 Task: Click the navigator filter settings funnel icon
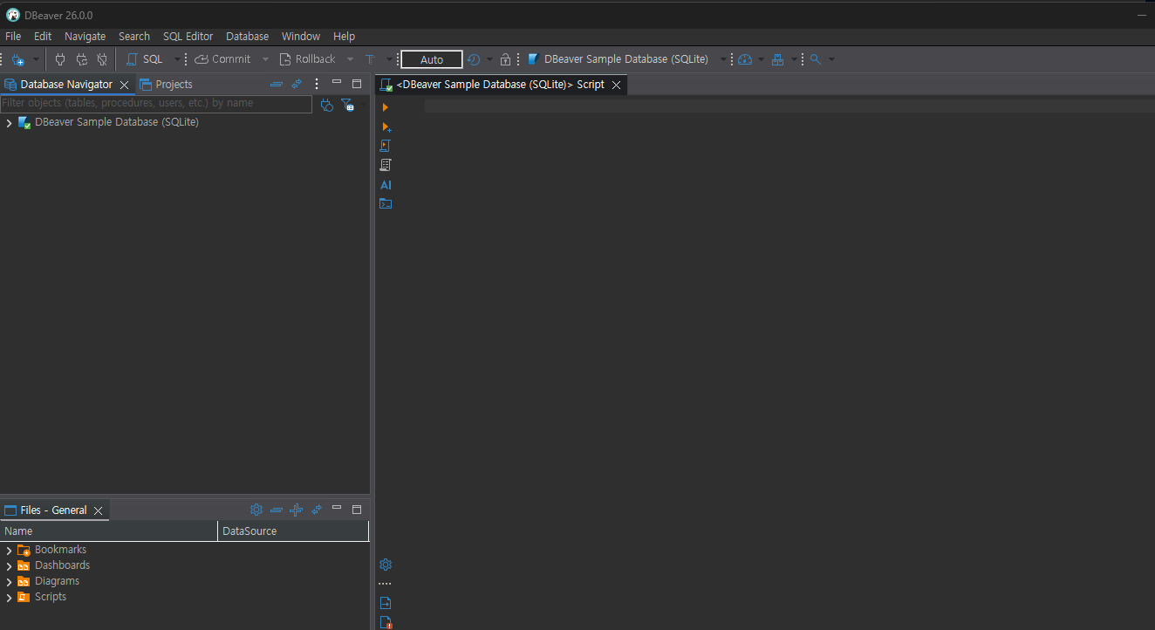click(x=347, y=105)
